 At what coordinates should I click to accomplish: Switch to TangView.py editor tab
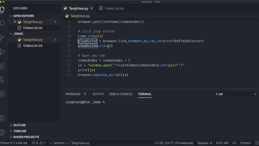click(78, 8)
